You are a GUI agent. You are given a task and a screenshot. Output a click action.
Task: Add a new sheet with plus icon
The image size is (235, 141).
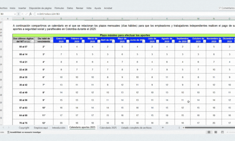pyautogui.click(x=163, y=128)
